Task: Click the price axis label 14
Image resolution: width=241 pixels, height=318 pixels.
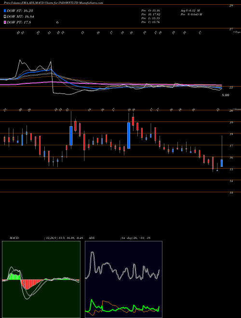Action: click(x=231, y=181)
